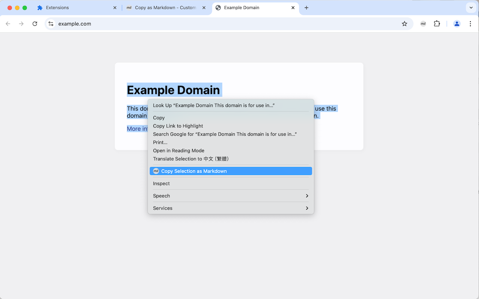This screenshot has width=479, height=299.
Task: Click the forward navigation arrow
Action: coord(21,24)
